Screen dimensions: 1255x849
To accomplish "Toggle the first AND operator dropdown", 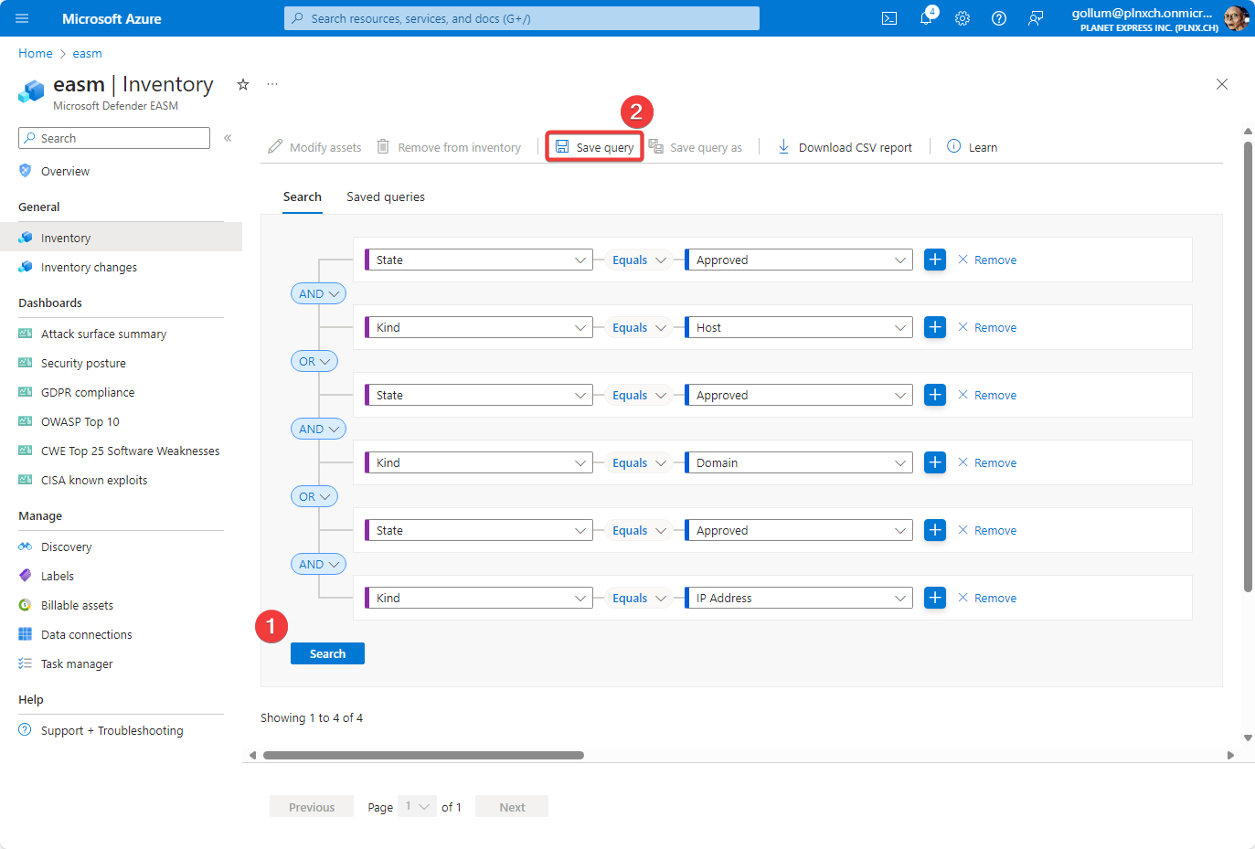I will point(318,293).
